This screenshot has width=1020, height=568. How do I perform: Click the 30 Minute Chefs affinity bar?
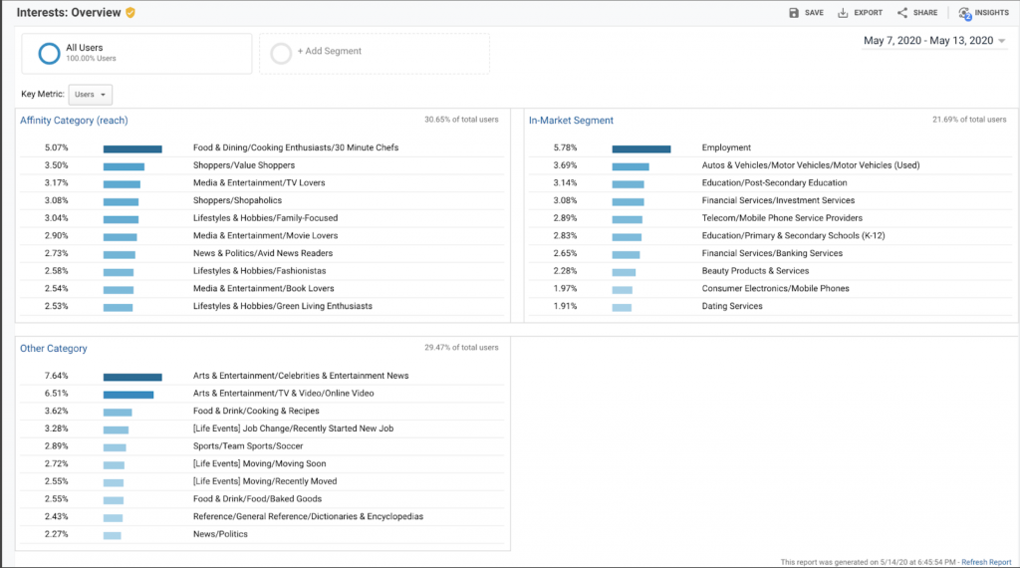click(x=132, y=148)
